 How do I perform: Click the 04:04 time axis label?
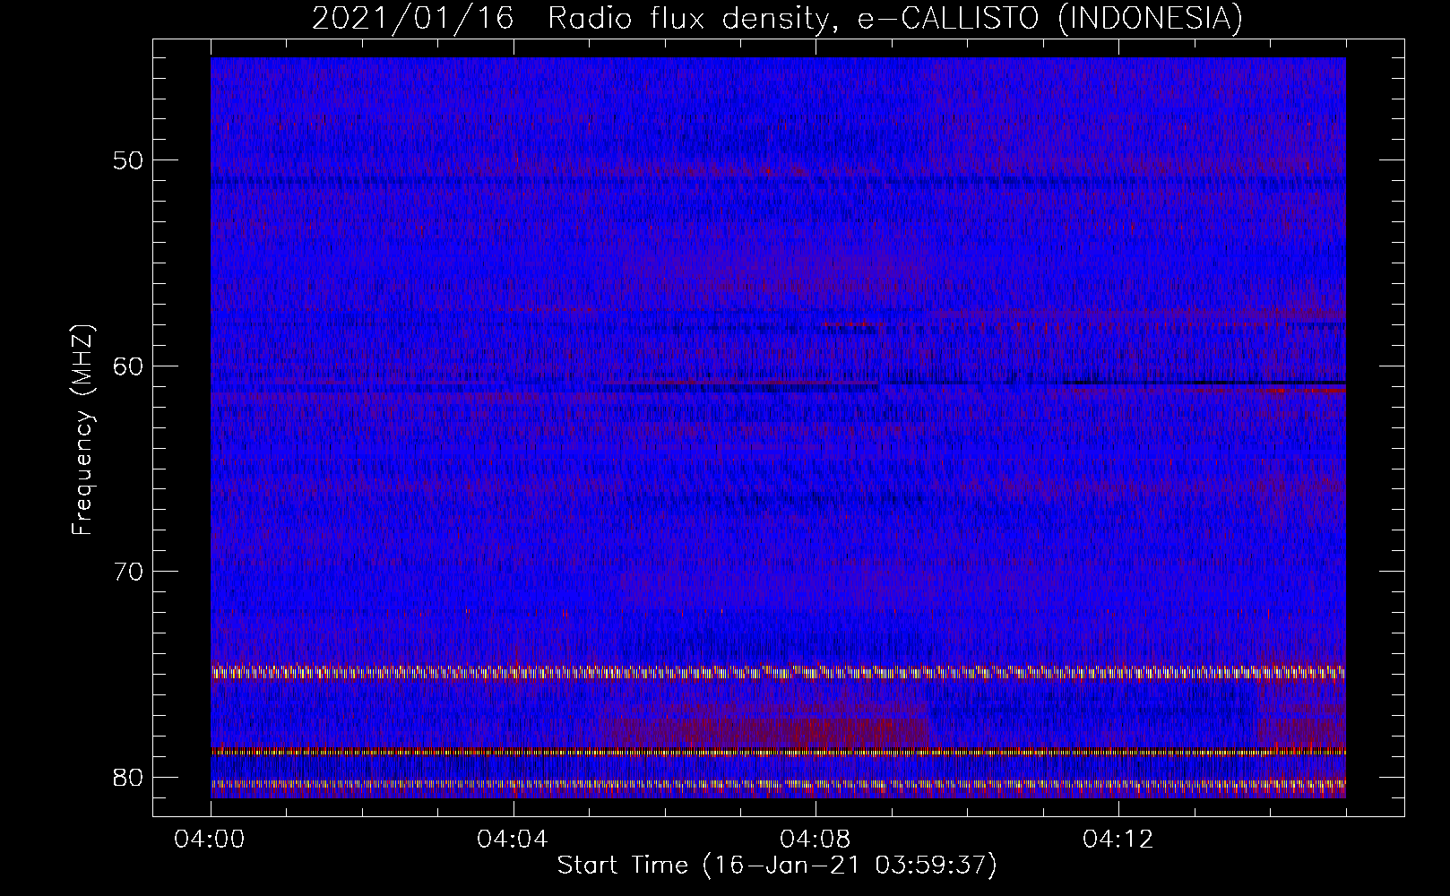click(x=514, y=840)
